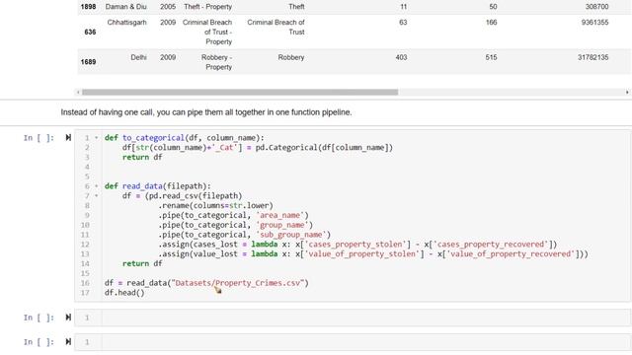Click the right arrow of table scrollbar
Screen dimensions: 632x355
tap(627, 92)
